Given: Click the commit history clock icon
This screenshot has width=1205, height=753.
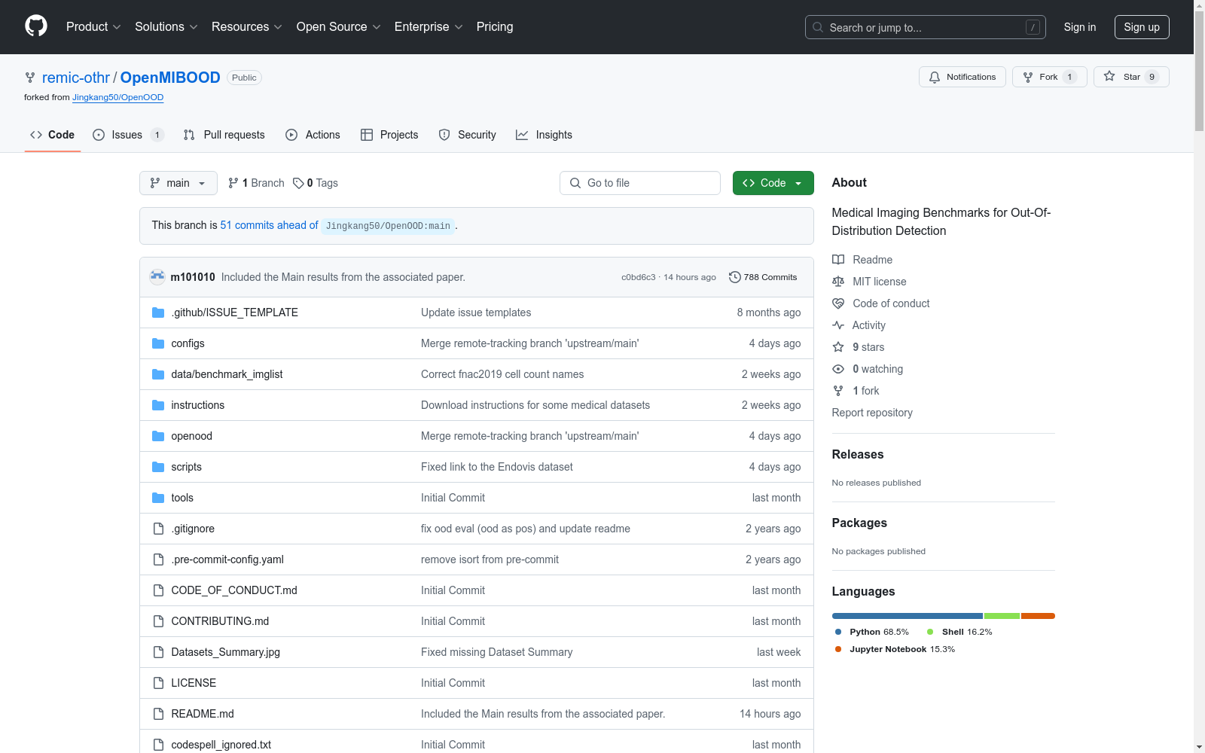Looking at the screenshot, I should point(735,277).
